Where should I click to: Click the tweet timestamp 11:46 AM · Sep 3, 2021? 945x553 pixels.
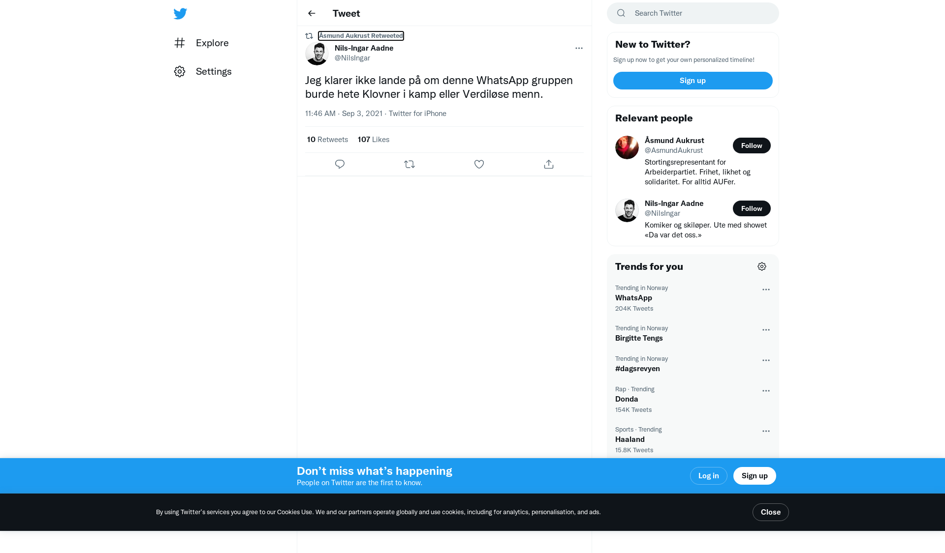pyautogui.click(x=344, y=114)
